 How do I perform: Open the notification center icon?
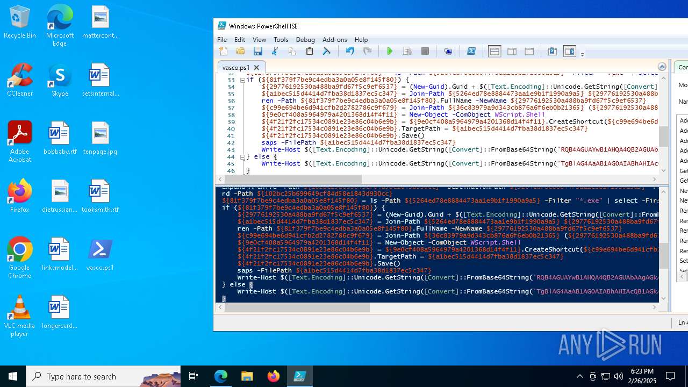pyautogui.click(x=670, y=376)
